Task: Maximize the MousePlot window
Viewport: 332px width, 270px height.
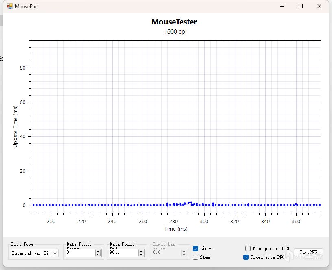Action: [x=301, y=6]
